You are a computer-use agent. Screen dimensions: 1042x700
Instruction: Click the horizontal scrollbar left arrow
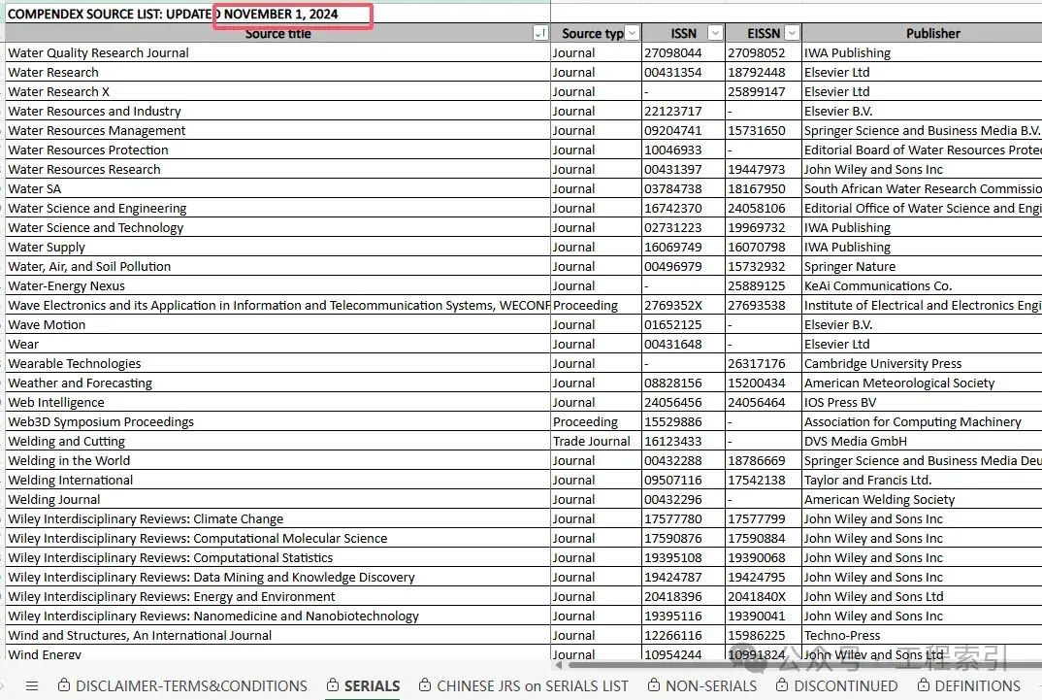coord(558,664)
